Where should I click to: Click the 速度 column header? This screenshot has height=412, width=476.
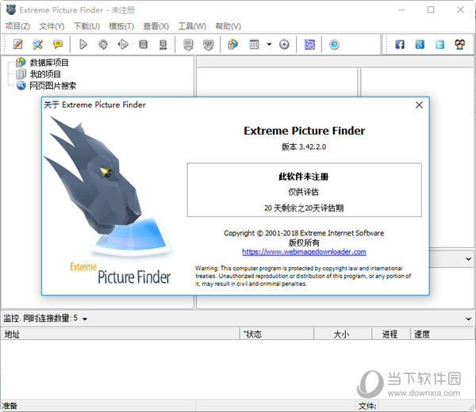[443, 334]
